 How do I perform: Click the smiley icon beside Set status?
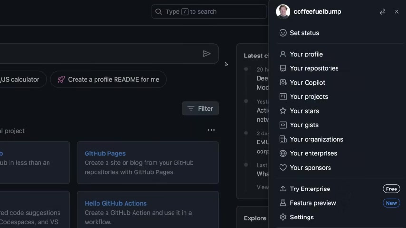point(283,33)
